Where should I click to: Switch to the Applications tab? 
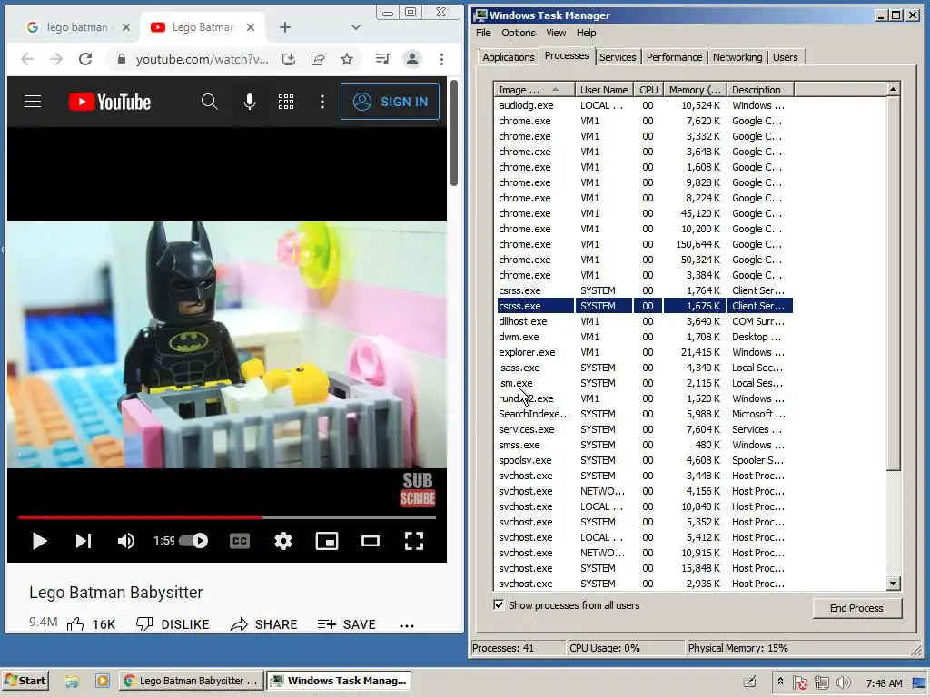(509, 57)
